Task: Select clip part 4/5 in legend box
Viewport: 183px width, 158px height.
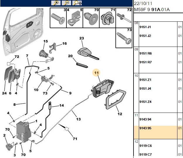Action: [x=75, y=18]
